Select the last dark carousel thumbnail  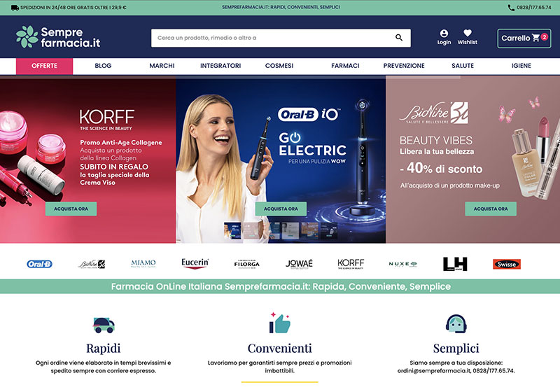click(x=329, y=230)
